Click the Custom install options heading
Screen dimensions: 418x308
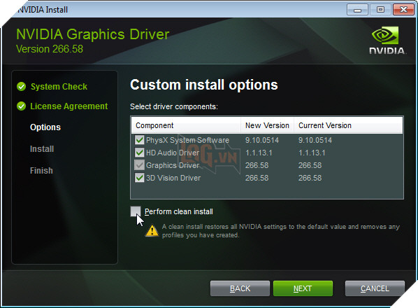click(204, 85)
